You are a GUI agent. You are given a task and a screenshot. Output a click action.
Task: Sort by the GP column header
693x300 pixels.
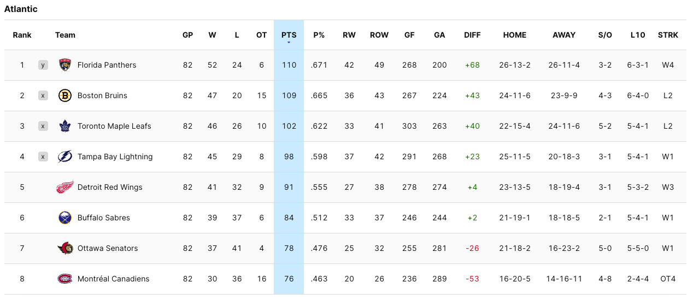[x=187, y=35]
